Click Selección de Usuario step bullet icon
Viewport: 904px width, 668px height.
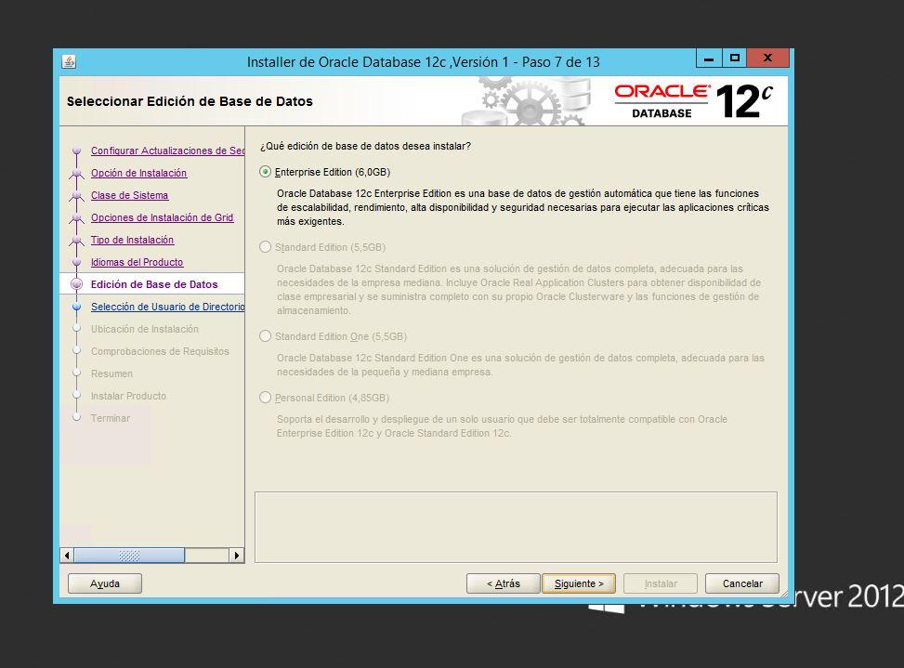point(76,307)
